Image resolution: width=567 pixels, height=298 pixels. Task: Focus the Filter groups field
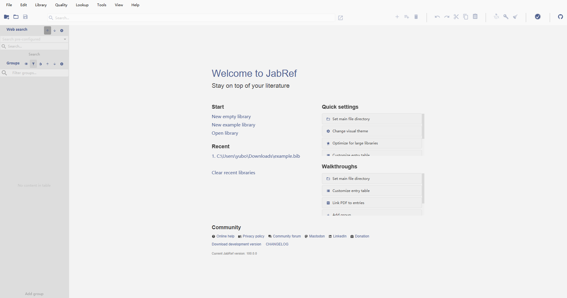pyautogui.click(x=34, y=73)
